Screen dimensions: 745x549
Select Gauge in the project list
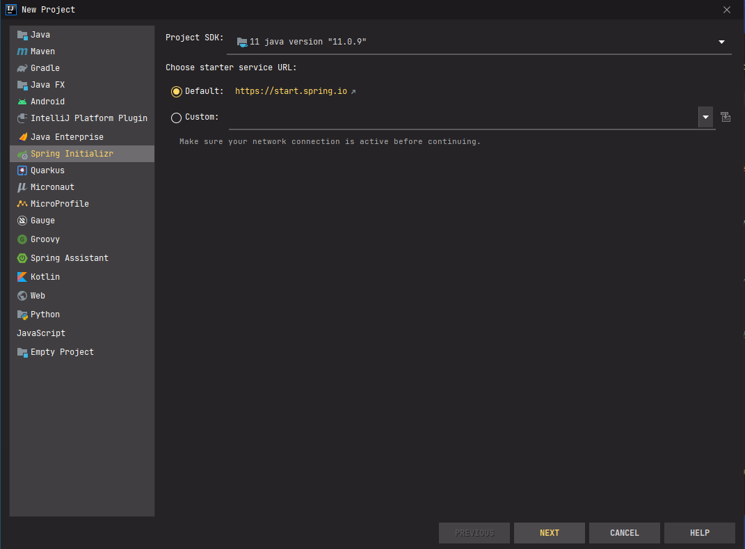[82, 221]
